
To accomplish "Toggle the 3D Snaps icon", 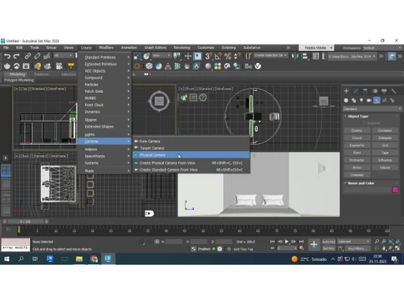I will (208, 56).
